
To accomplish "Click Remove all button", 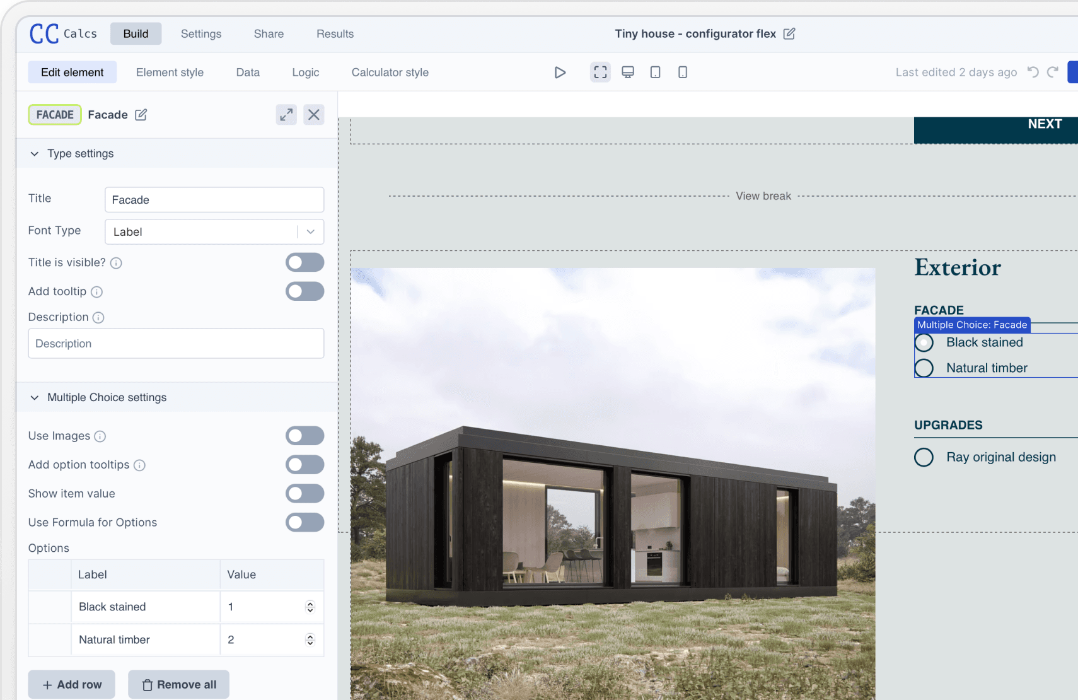I will [x=179, y=684].
